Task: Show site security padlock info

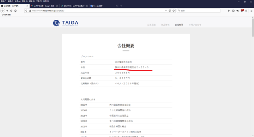Action: pyautogui.click(x=30, y=11)
